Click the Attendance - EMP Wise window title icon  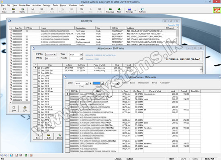[x=33, y=48]
